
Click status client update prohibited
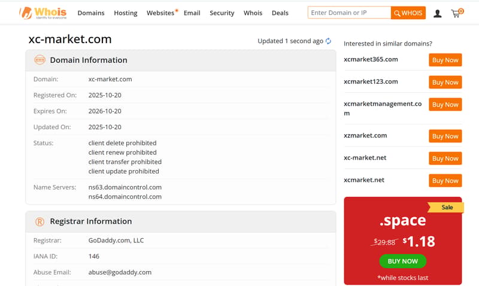(124, 171)
